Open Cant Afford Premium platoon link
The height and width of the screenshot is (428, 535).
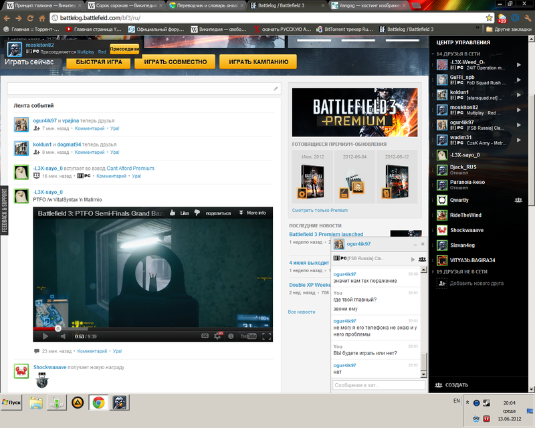[130, 169]
